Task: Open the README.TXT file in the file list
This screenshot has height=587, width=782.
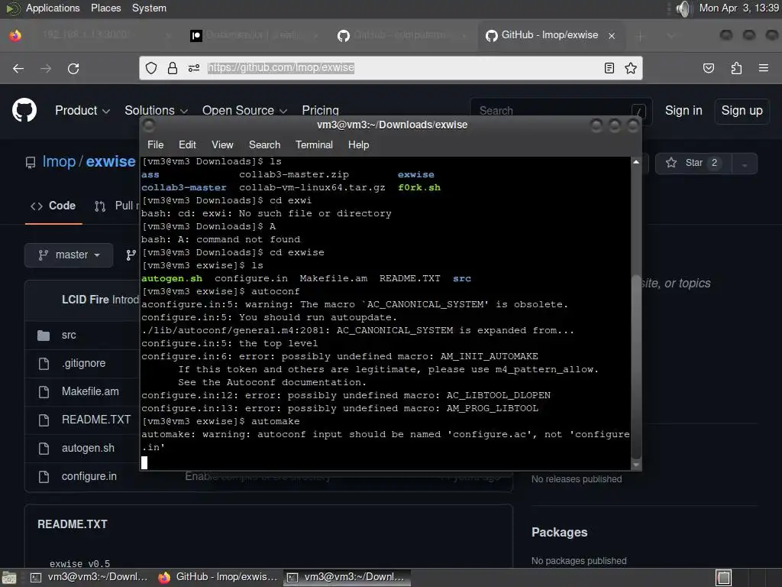Action: point(96,420)
